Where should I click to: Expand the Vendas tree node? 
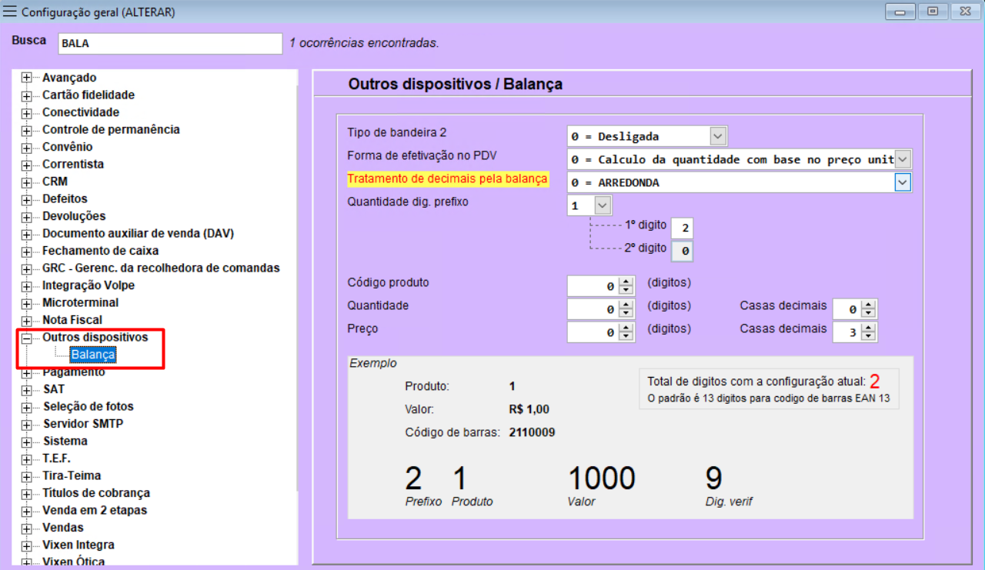pos(27,527)
